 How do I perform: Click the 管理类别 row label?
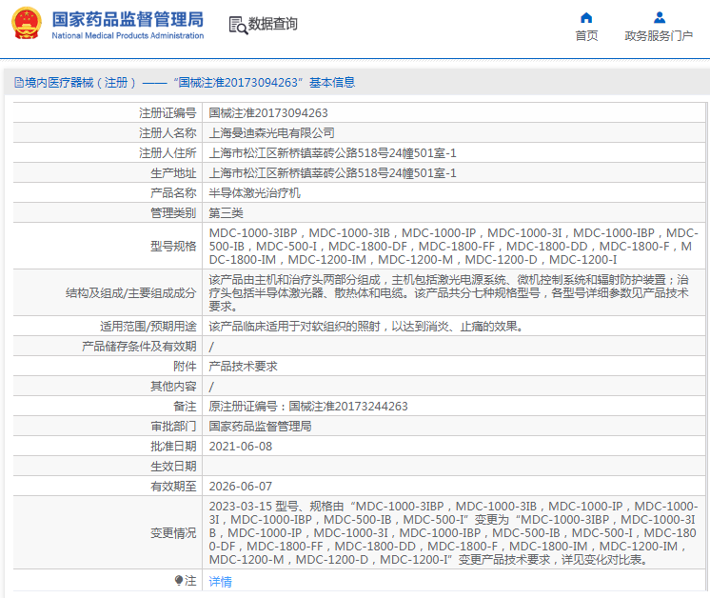[173, 213]
